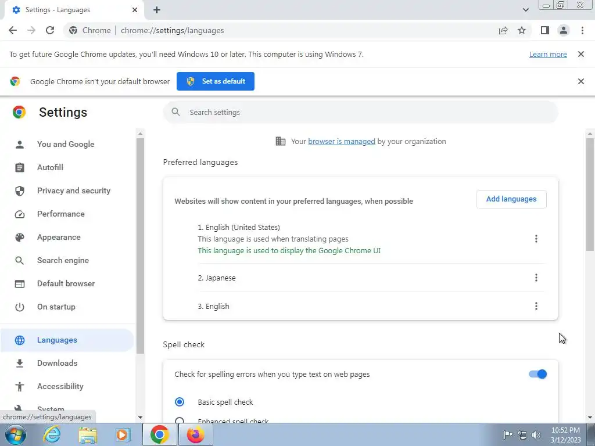
Task: Reload the page with the refresh icon
Action: (50, 30)
